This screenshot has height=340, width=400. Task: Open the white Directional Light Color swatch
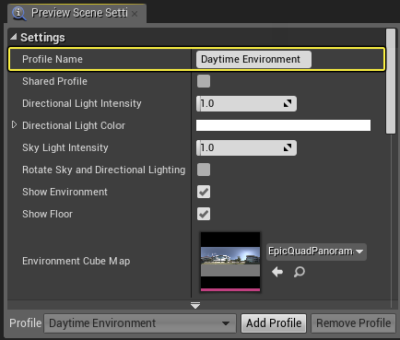click(x=283, y=125)
